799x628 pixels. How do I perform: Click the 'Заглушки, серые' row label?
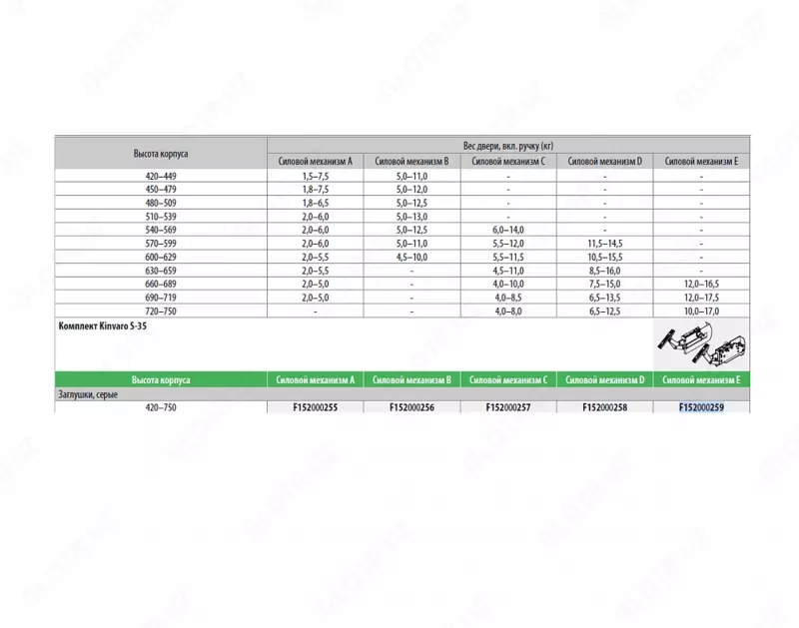coord(86,394)
